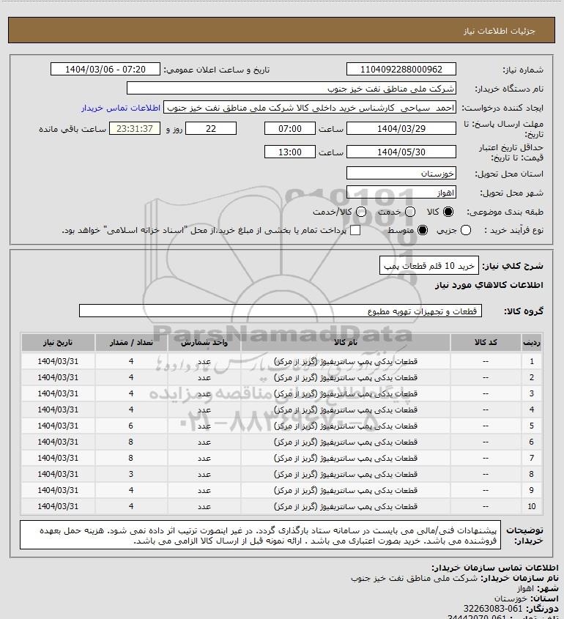Select the کالا/خدمت radio button

[x=360, y=212]
